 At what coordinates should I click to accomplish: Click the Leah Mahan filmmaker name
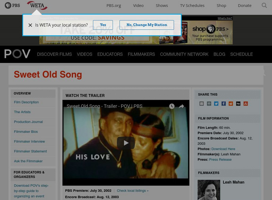(x=234, y=182)
